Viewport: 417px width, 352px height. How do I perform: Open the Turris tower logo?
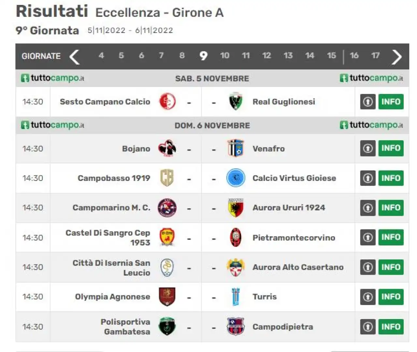(x=236, y=297)
